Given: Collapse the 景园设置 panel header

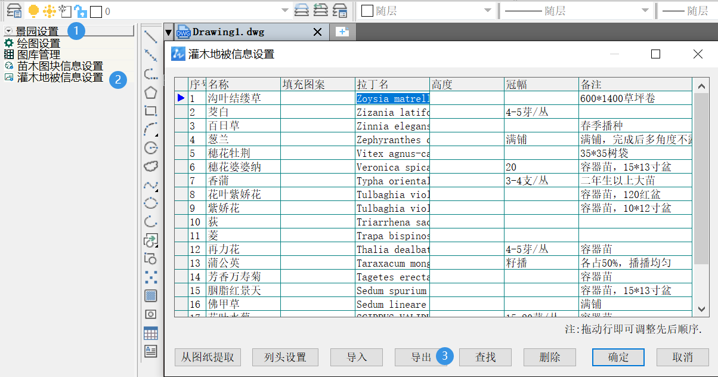Looking at the screenshot, I should click(x=8, y=30).
